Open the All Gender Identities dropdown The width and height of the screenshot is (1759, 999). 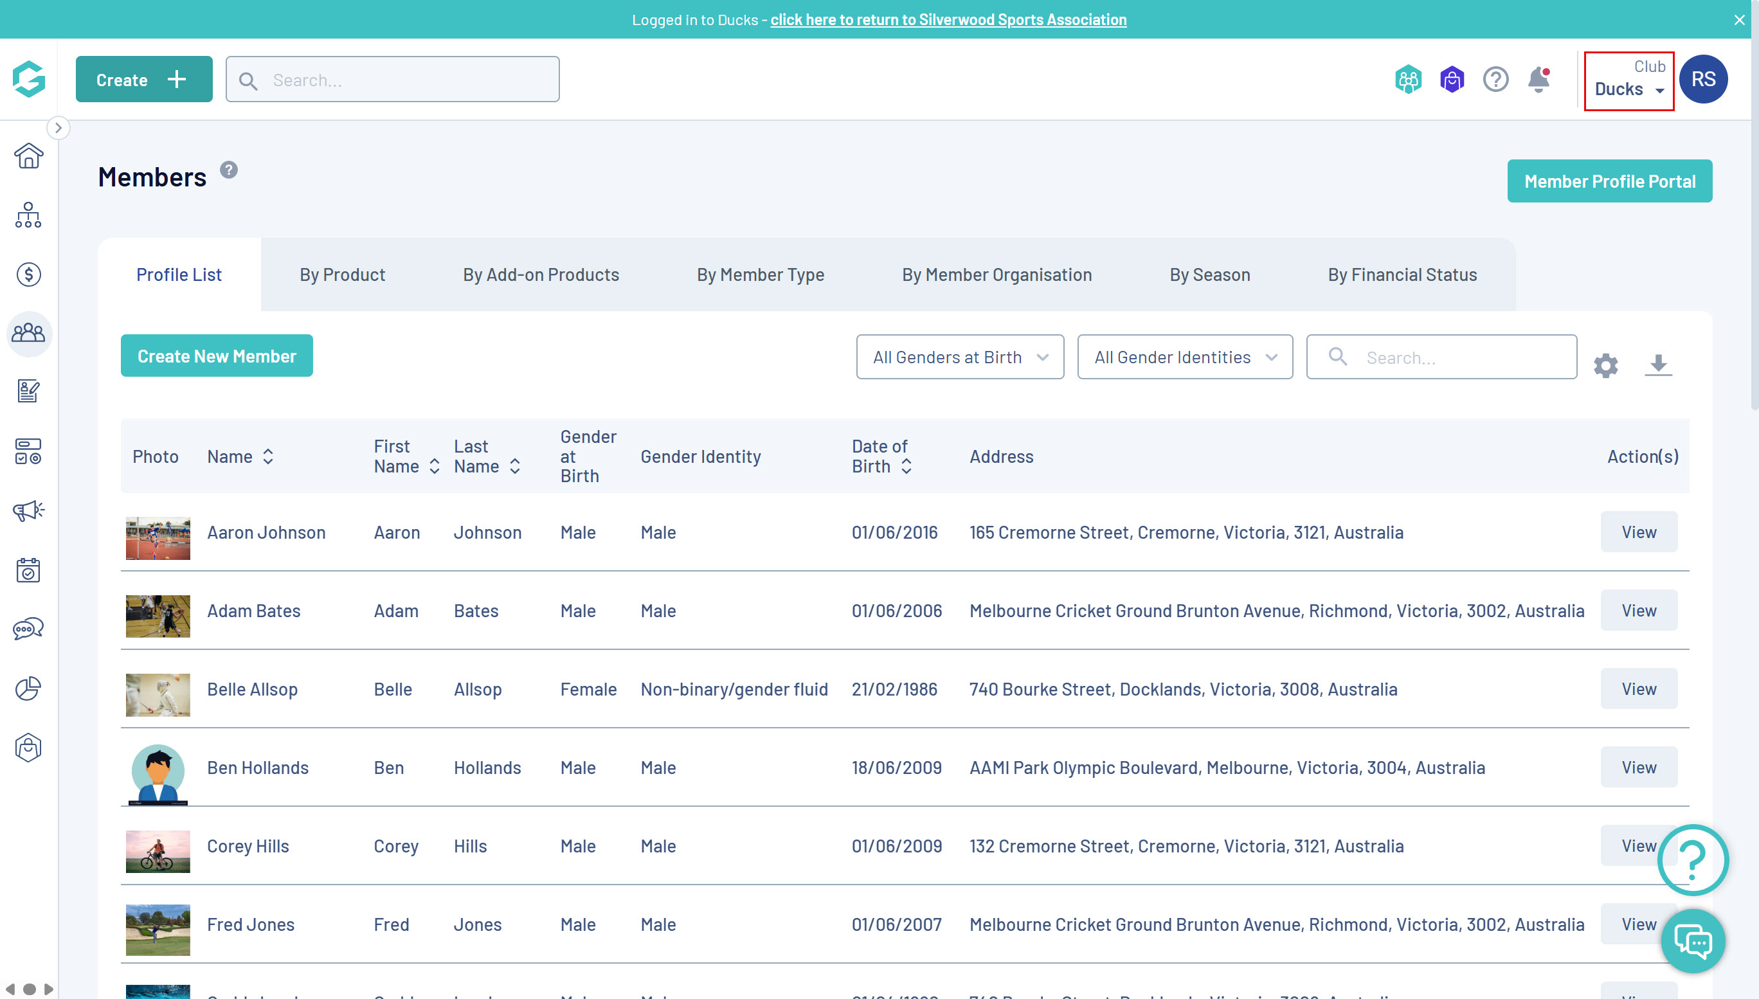pyautogui.click(x=1184, y=357)
